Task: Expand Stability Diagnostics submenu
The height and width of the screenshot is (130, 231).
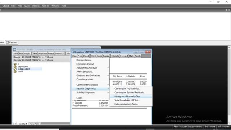Action: pyautogui.click(x=91, y=92)
